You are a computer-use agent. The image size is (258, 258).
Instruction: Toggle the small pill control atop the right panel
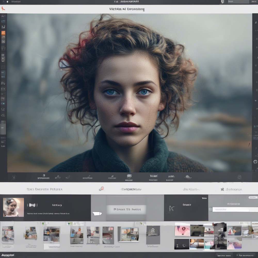click(x=253, y=197)
